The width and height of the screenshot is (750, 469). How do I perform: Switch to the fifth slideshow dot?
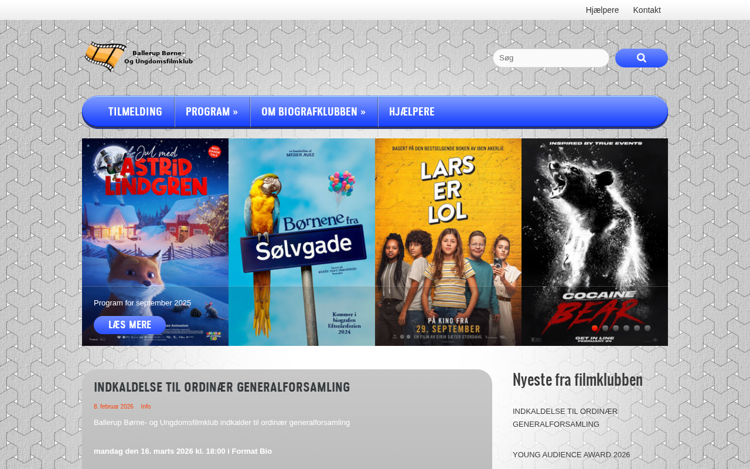tap(637, 328)
